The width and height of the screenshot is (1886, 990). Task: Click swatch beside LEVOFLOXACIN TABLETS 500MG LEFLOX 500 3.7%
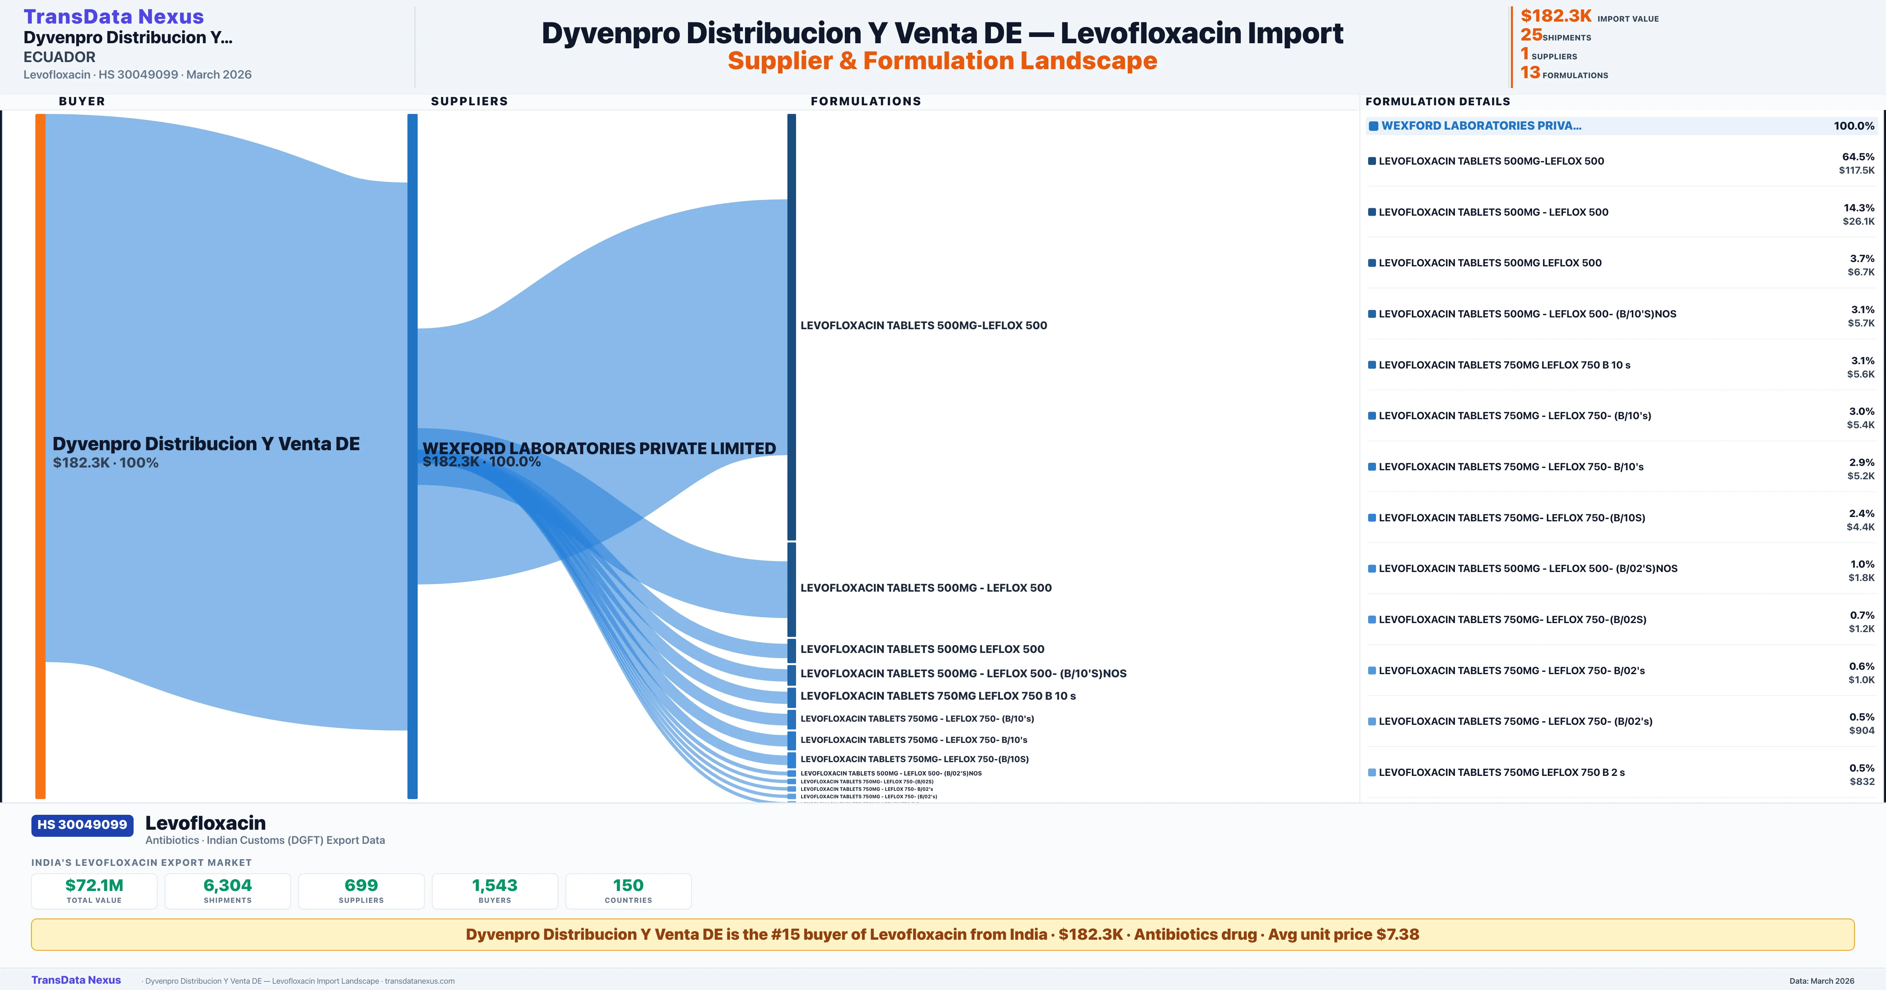1372,263
